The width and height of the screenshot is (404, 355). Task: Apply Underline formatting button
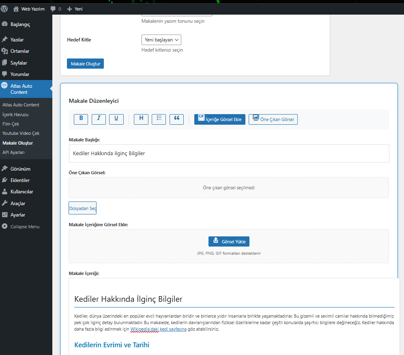tap(116, 119)
